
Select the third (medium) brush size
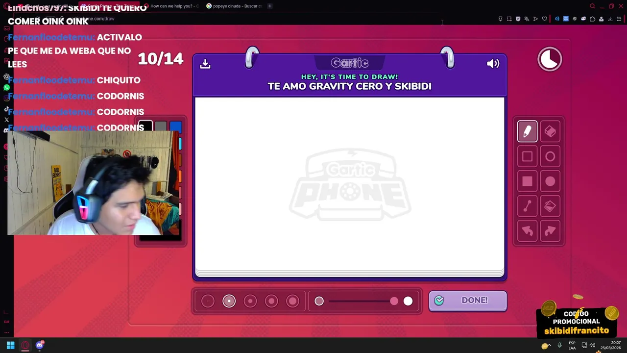[250, 301]
